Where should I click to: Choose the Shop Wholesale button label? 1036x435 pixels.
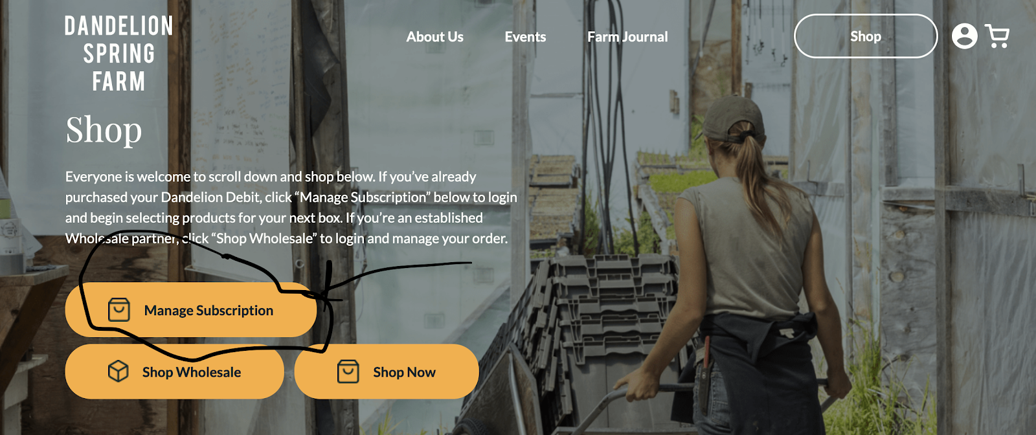(x=192, y=372)
